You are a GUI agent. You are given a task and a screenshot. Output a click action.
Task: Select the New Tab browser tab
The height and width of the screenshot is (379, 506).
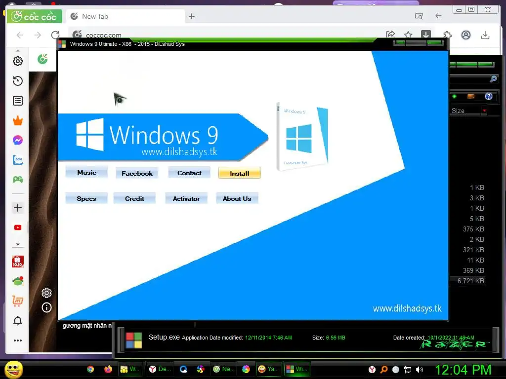(x=125, y=16)
